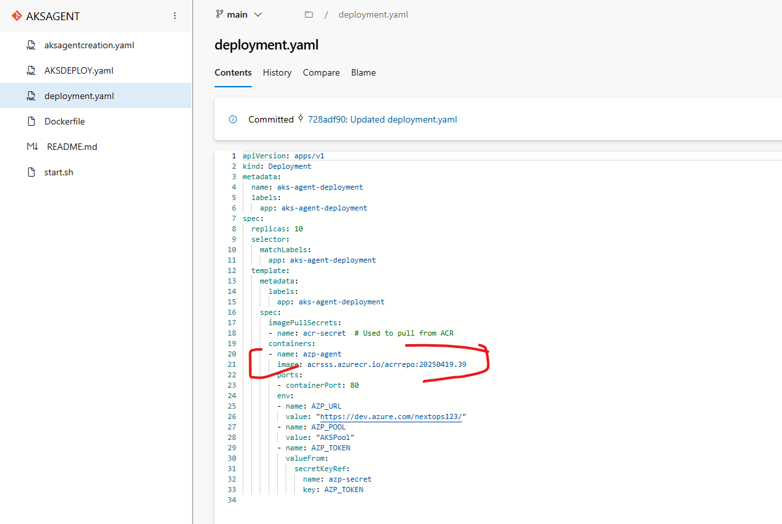Select aksagentcreation.yaml in file tree
The width and height of the screenshot is (782, 524).
pos(95,46)
